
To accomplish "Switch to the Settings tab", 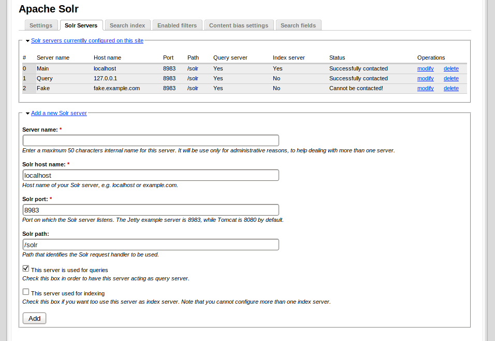I will 41,25.
